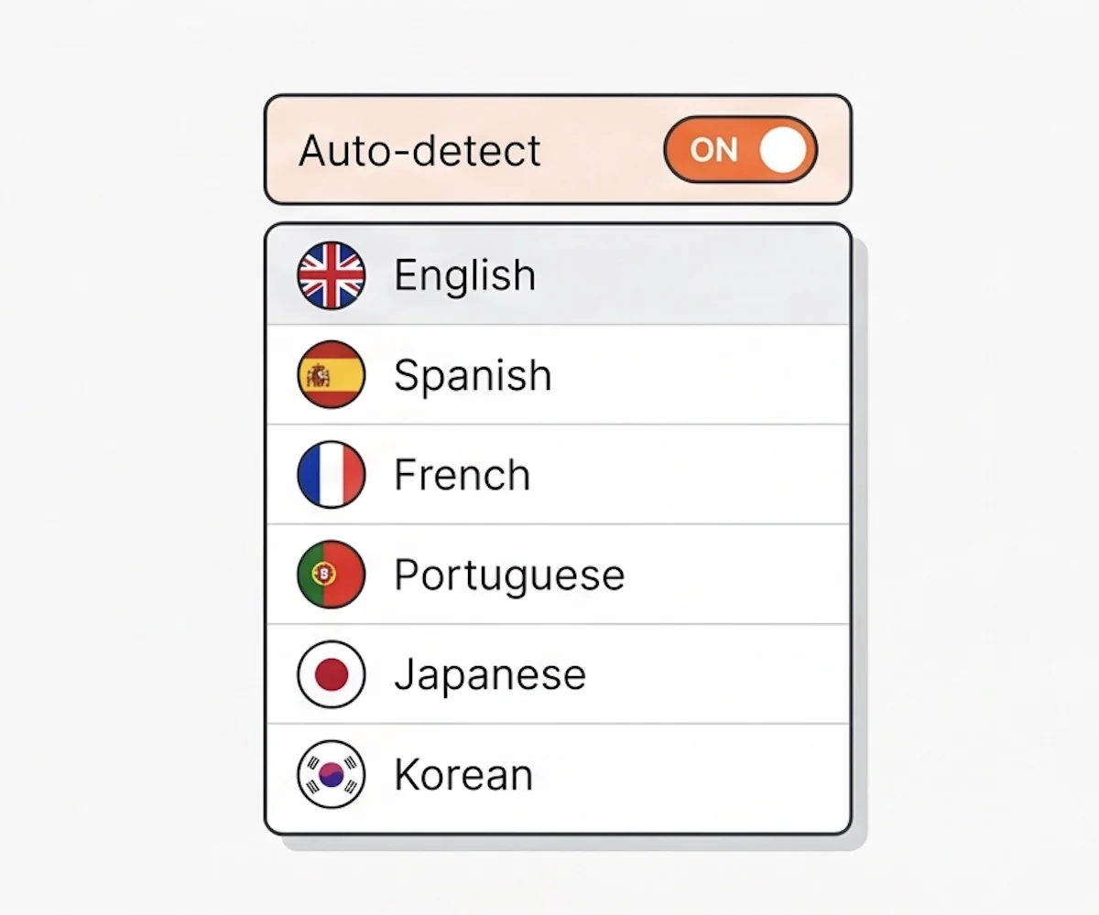1099x915 pixels.
Task: Click the UK flag icon beside English
Action: click(x=332, y=275)
